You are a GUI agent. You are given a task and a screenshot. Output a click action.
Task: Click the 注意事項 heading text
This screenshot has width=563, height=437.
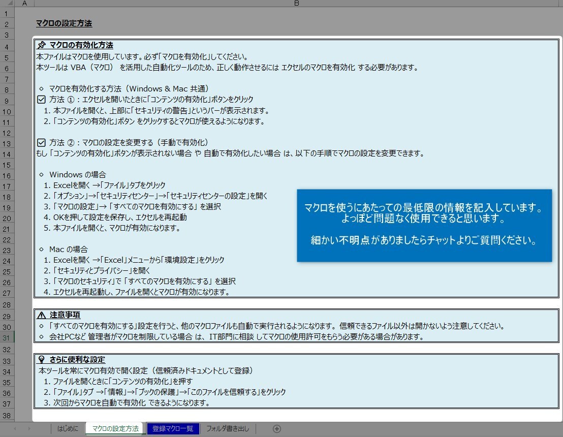(x=65, y=315)
